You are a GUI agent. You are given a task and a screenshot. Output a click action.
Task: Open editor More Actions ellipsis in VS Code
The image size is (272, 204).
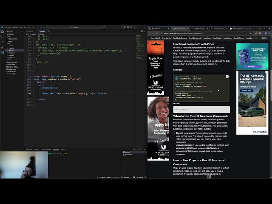pos(144,31)
